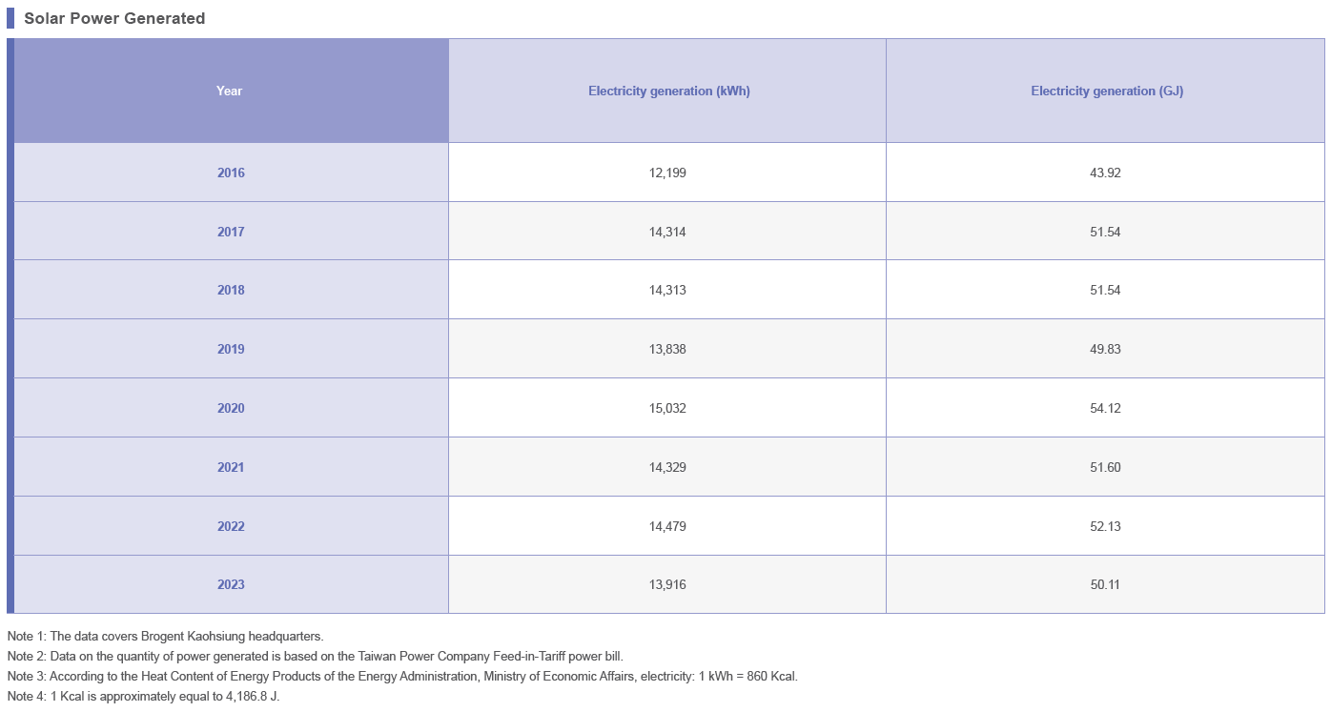Image resolution: width=1331 pixels, height=712 pixels.
Task: Click the 2021 year row label
Action: (231, 467)
